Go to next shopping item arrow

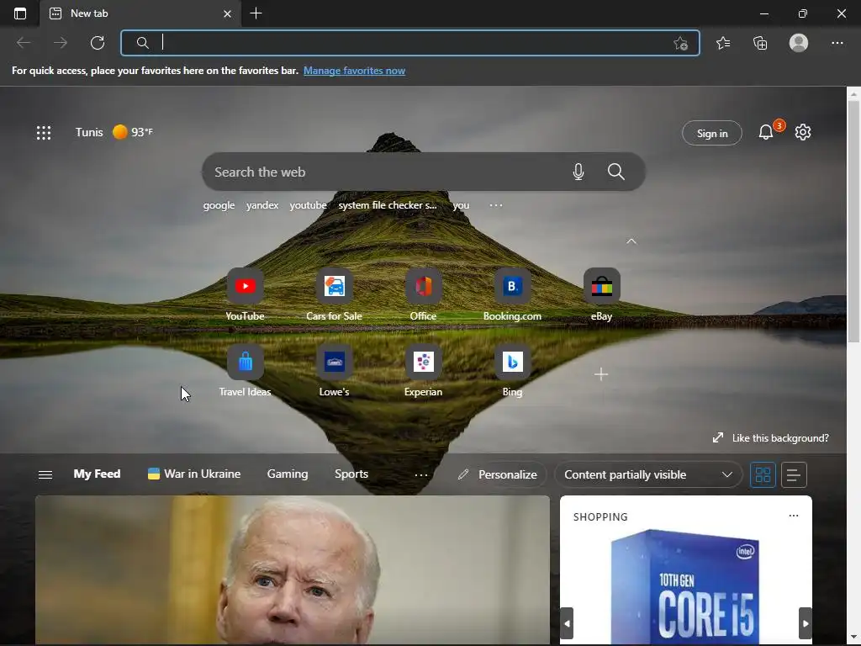tap(806, 623)
